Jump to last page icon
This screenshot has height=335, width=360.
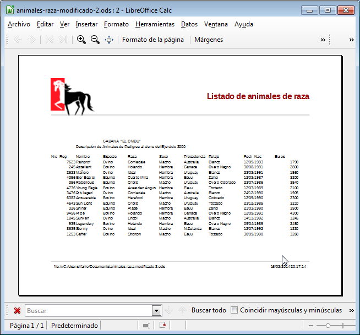point(63,40)
